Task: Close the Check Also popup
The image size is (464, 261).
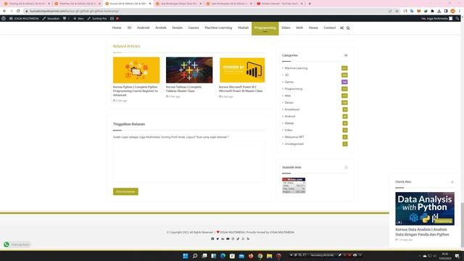Action: (452, 182)
